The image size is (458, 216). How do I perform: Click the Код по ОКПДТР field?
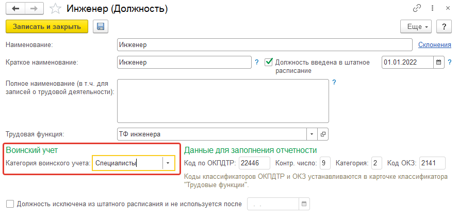[x=254, y=163]
